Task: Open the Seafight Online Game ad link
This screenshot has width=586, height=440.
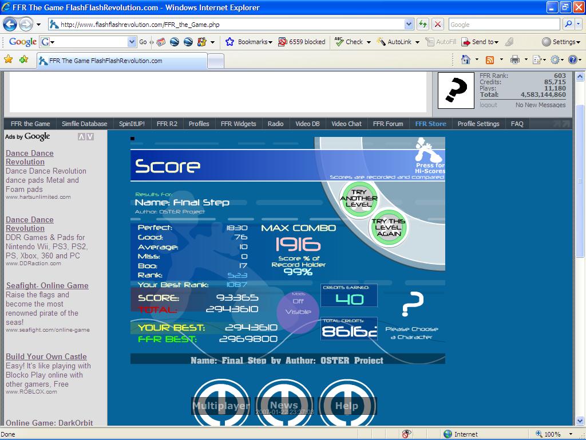Action: pyautogui.click(x=47, y=285)
